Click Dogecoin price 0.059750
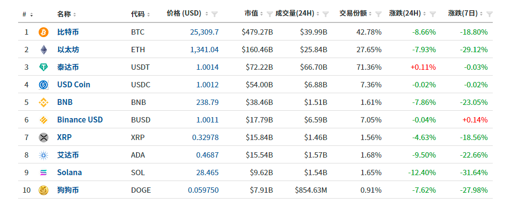Image resolution: width=505 pixels, height=202 pixels. (x=204, y=190)
